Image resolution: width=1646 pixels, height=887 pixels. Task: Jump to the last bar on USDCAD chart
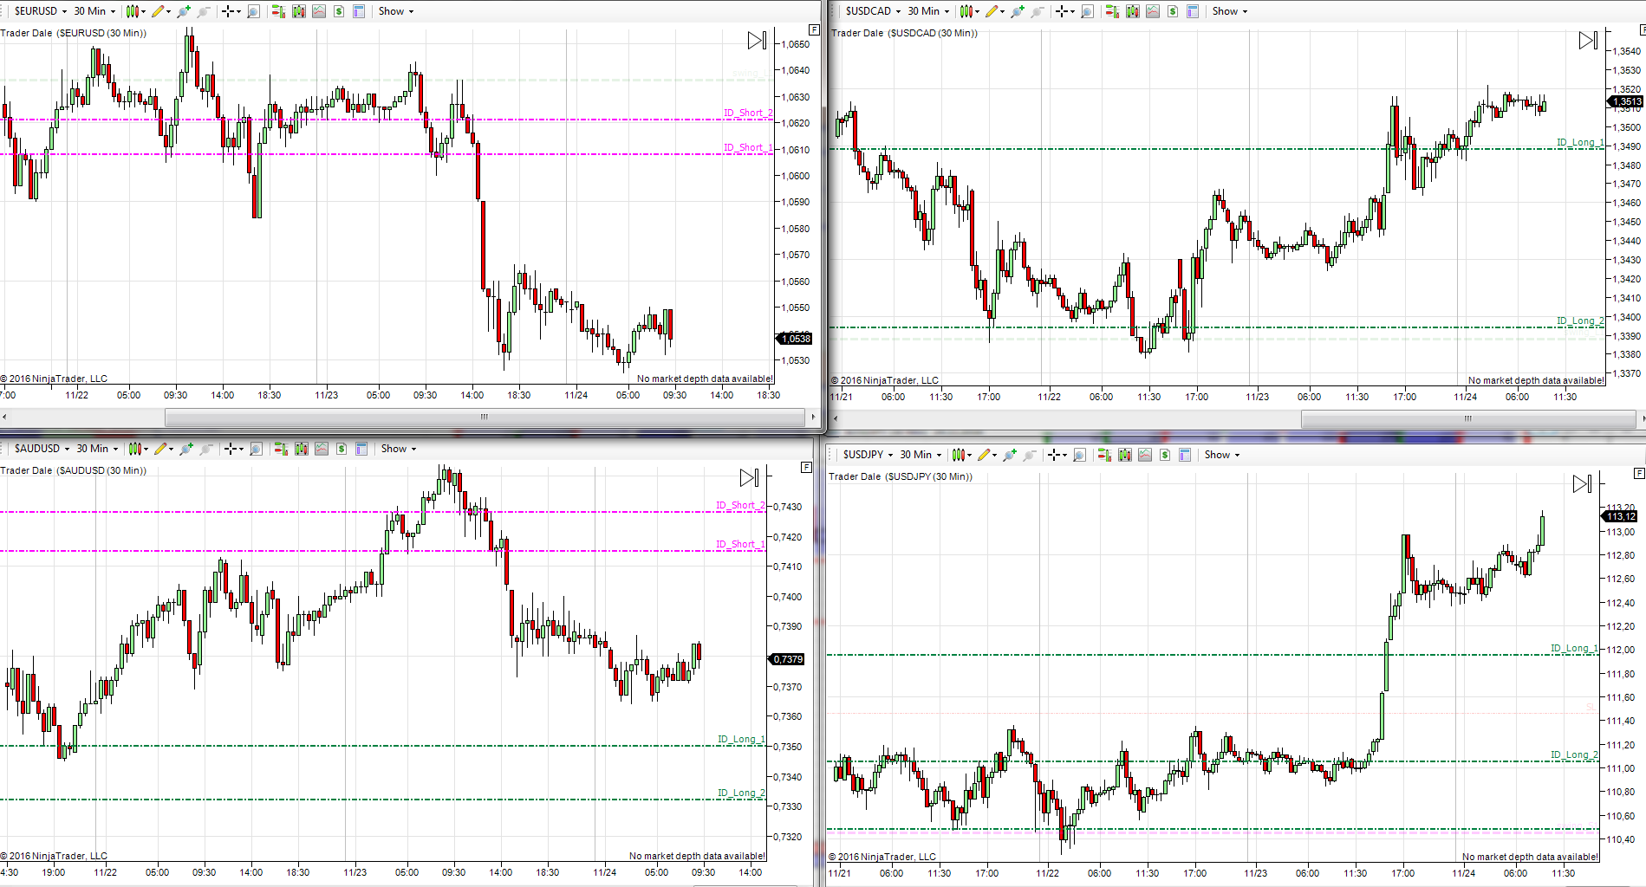[x=1588, y=41]
